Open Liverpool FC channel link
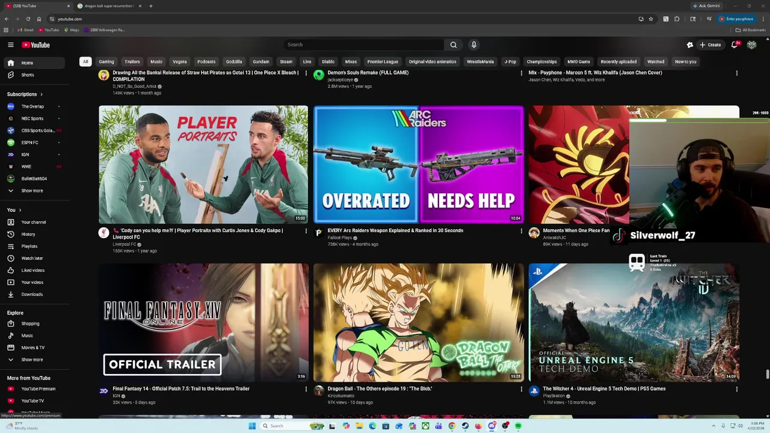The image size is (770, 433). 125,244
